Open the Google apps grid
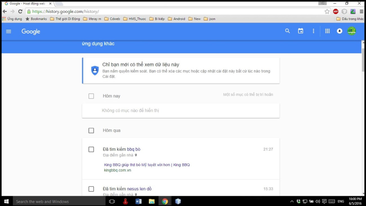The width and height of the screenshot is (366, 206). click(327, 31)
